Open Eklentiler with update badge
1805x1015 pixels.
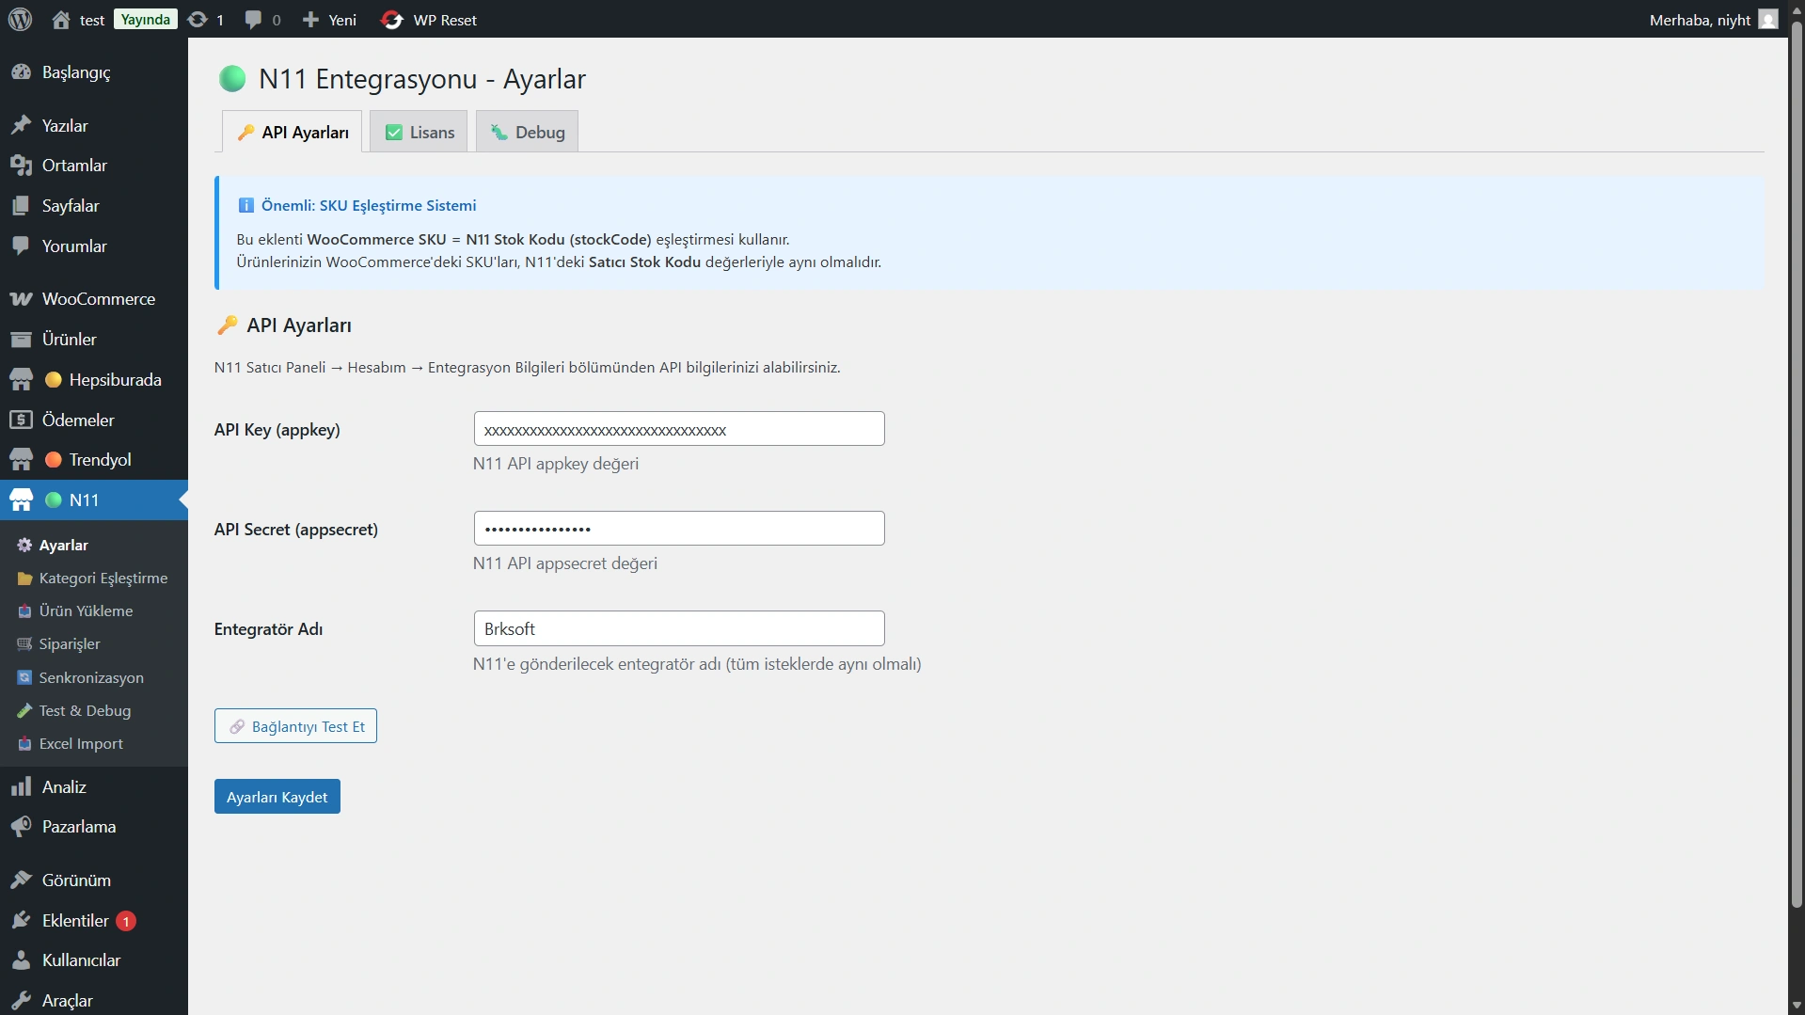point(75,921)
